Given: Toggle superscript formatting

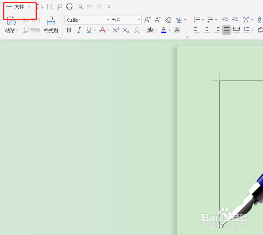Looking at the screenshot, I should point(116,30).
